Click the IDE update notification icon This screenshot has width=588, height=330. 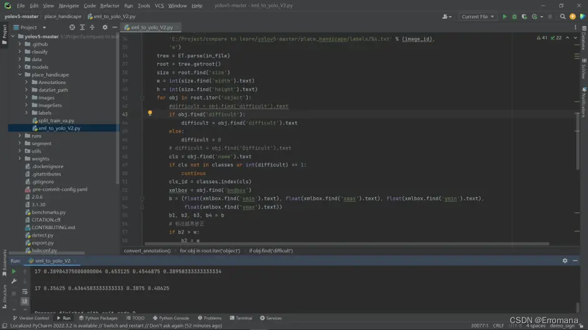coord(572,16)
